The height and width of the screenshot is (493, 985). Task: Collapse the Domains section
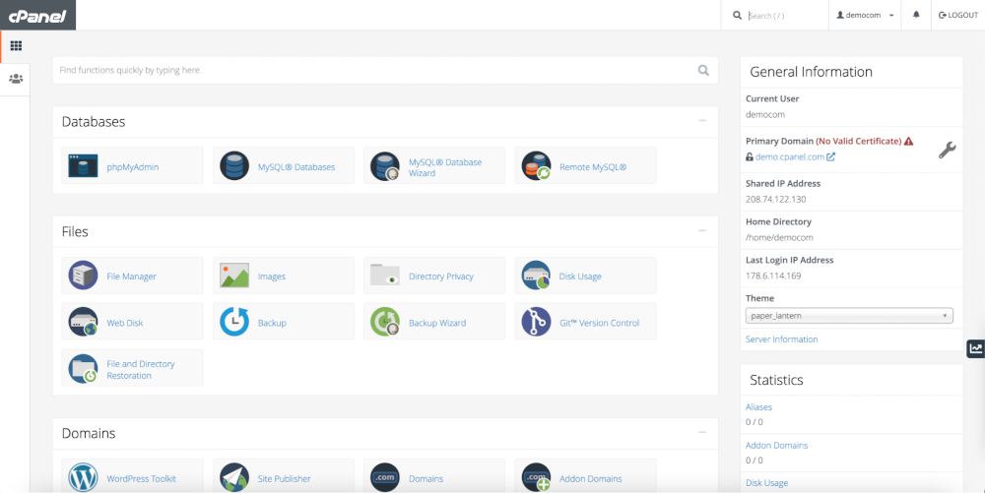coord(702,432)
